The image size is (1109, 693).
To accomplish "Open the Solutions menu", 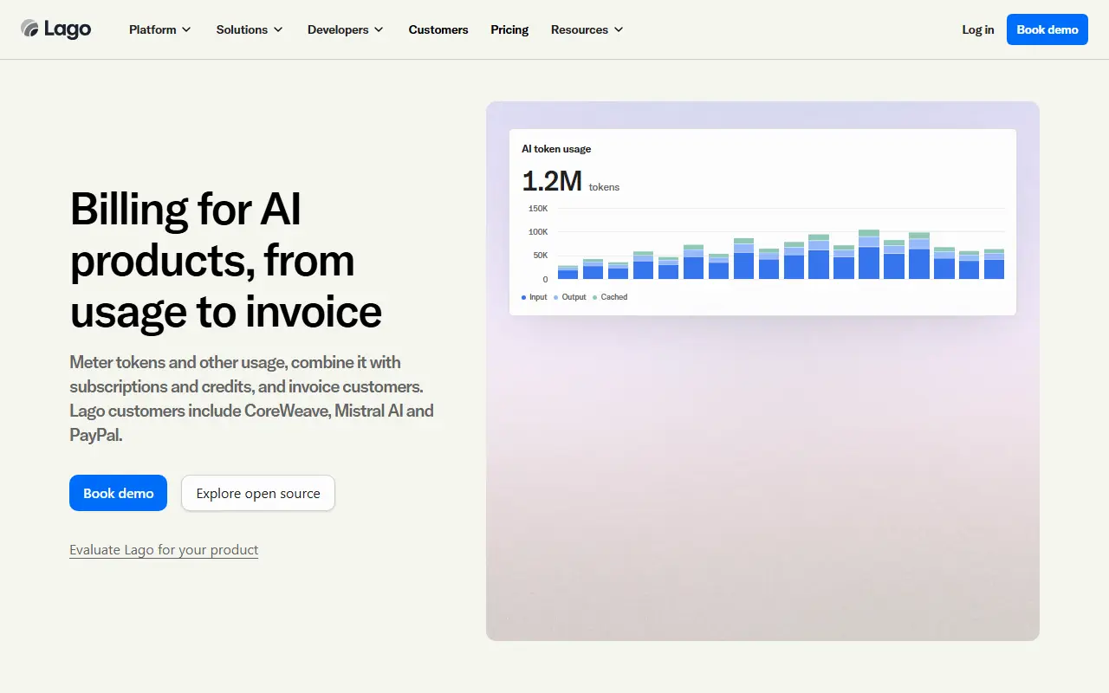I will (x=250, y=29).
